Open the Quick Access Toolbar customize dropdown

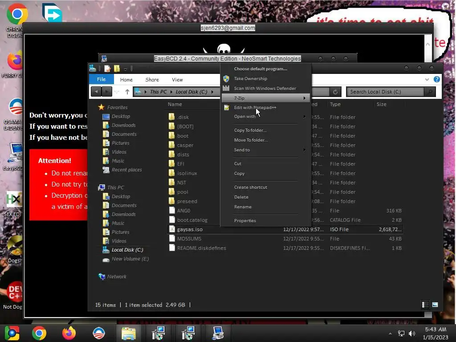tap(125, 69)
